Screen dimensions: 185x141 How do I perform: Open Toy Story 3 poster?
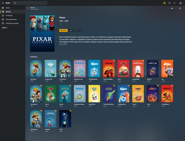pyautogui.click(x=36, y=94)
